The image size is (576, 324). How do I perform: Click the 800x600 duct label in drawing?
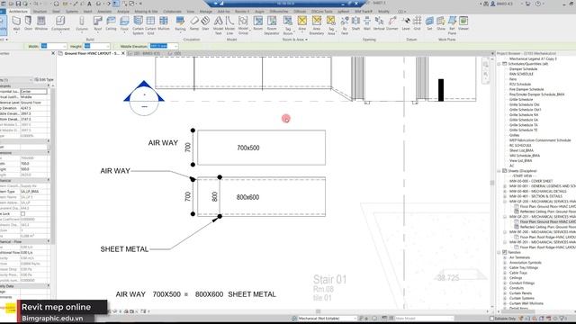[x=248, y=197]
